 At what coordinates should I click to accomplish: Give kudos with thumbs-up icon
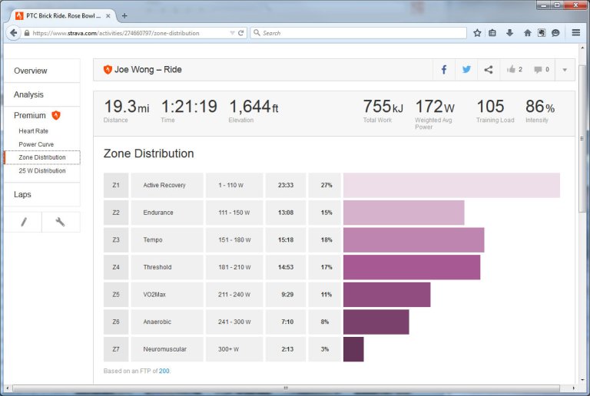pyautogui.click(x=511, y=69)
